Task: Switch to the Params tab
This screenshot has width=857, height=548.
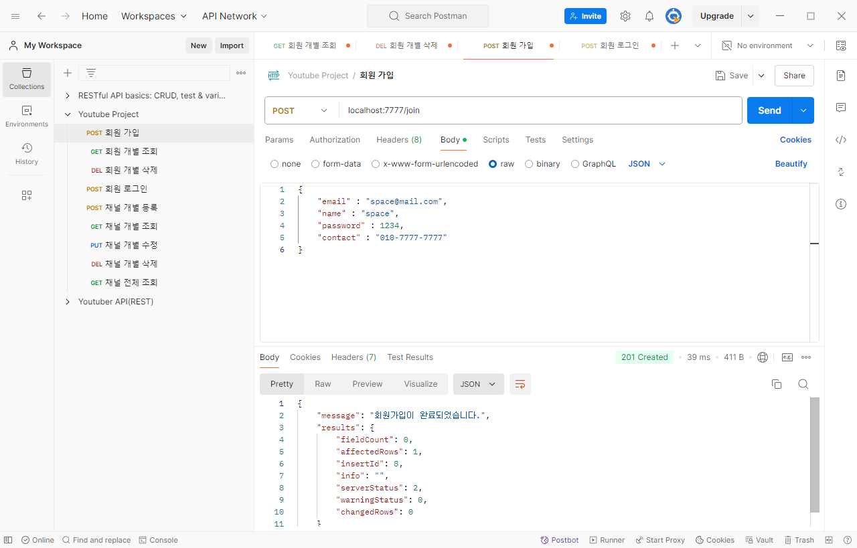Action: 279,140
